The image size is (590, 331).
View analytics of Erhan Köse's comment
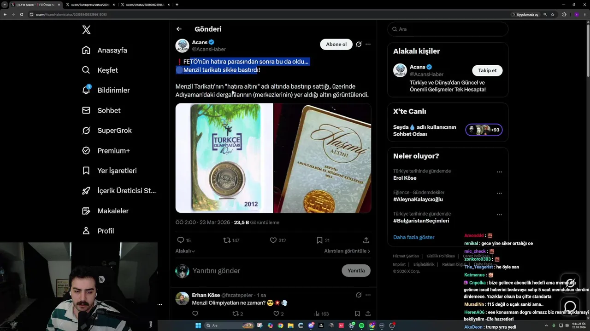(321, 314)
